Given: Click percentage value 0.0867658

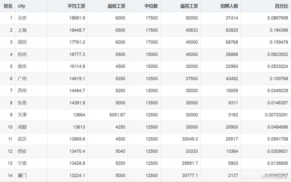Looking at the screenshot, I should (x=278, y=18).
